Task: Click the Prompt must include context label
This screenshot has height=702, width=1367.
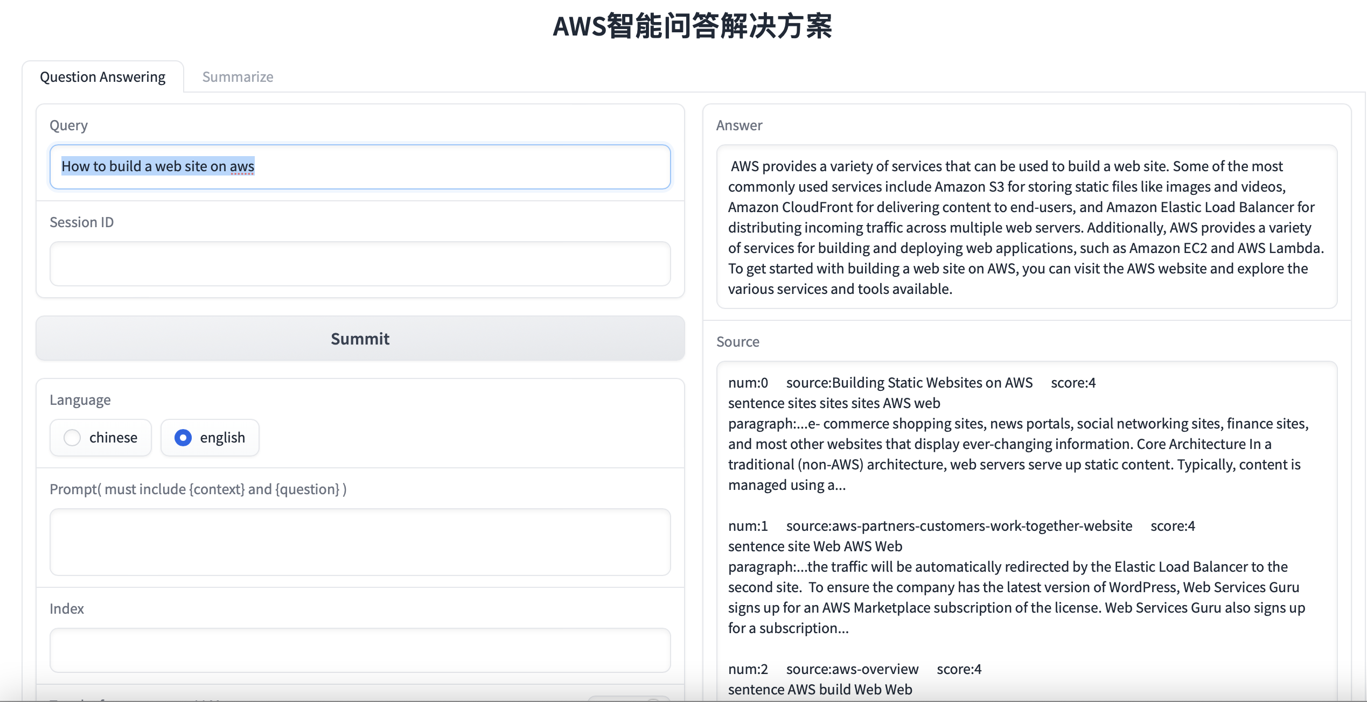Action: (198, 489)
